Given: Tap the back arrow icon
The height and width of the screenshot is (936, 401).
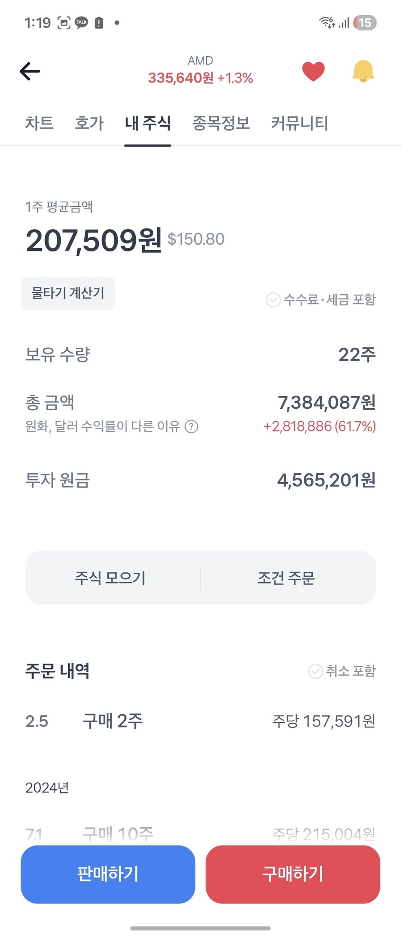Looking at the screenshot, I should (30, 71).
